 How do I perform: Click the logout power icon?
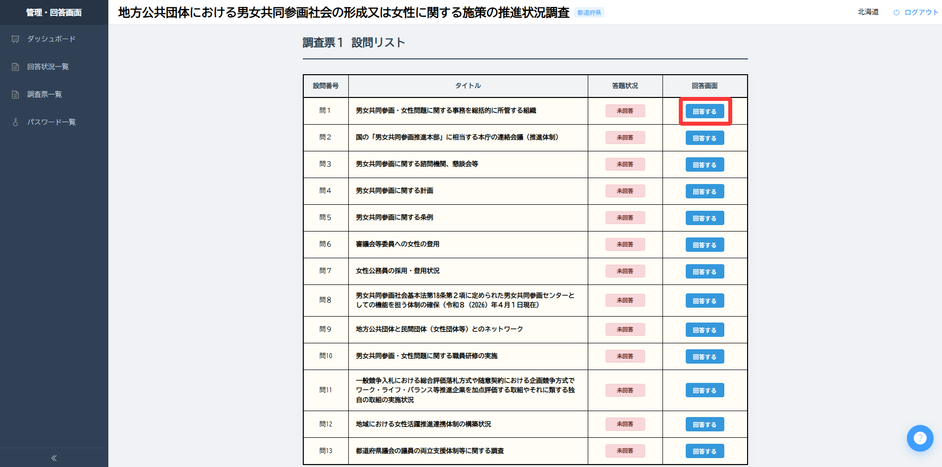click(896, 12)
